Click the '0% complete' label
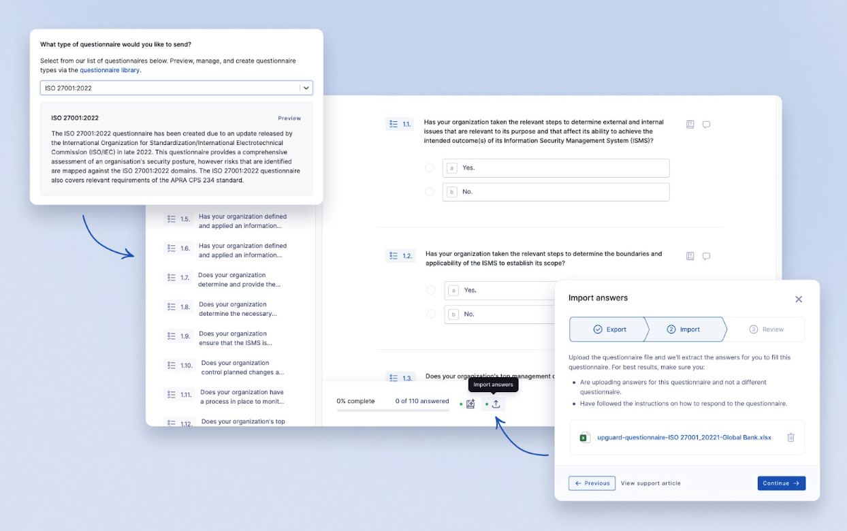847x531 pixels. pyautogui.click(x=355, y=401)
